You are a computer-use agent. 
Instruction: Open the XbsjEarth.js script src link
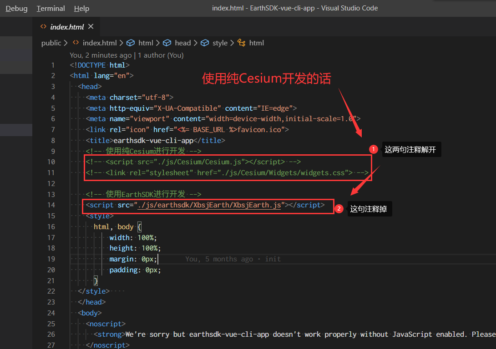(209, 205)
